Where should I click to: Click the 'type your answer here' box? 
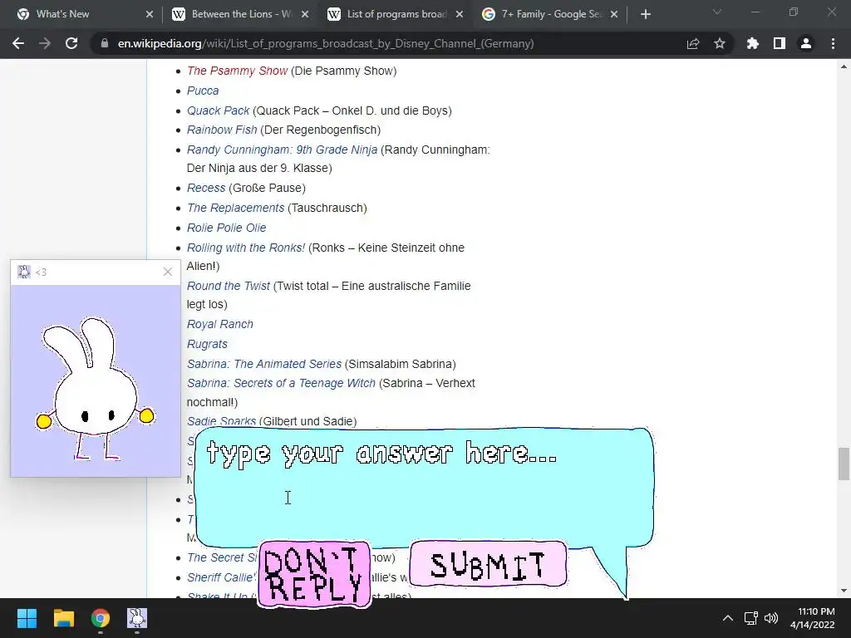point(424,487)
